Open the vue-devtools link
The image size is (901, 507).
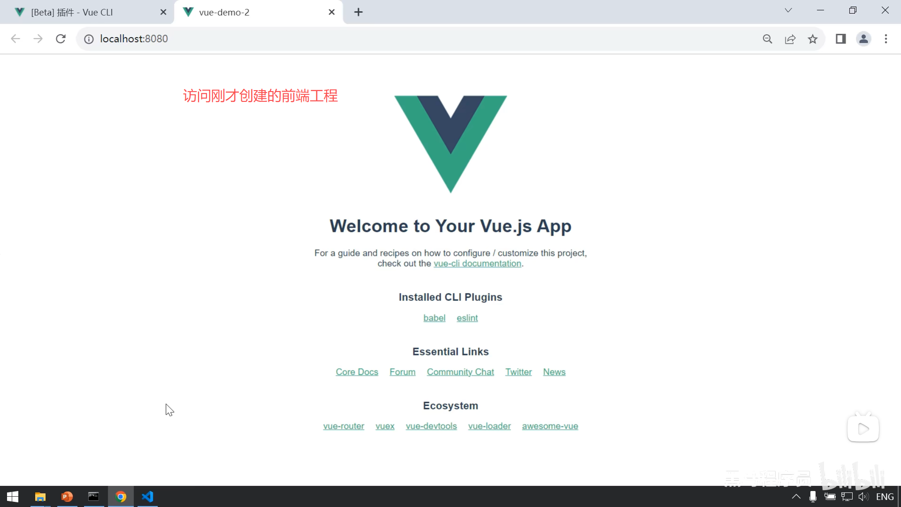coord(431,426)
